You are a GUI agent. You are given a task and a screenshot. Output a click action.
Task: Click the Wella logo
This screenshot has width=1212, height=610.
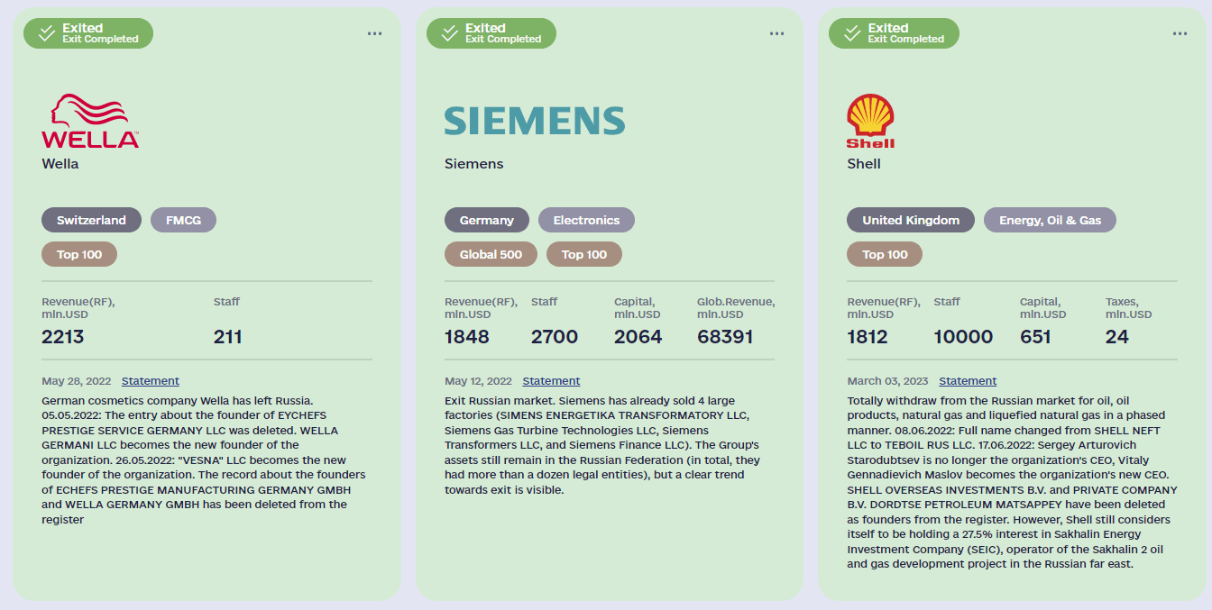click(x=90, y=121)
